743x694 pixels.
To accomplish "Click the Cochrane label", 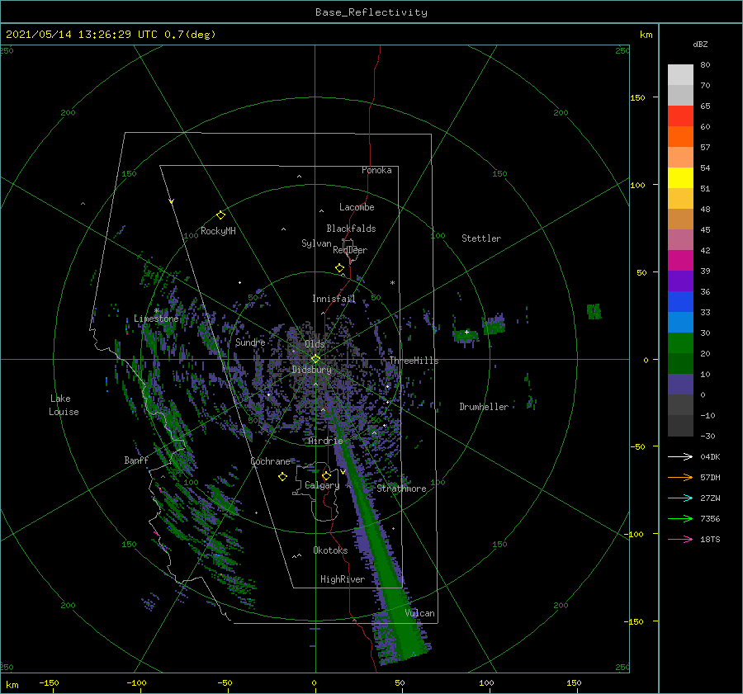I will (270, 461).
